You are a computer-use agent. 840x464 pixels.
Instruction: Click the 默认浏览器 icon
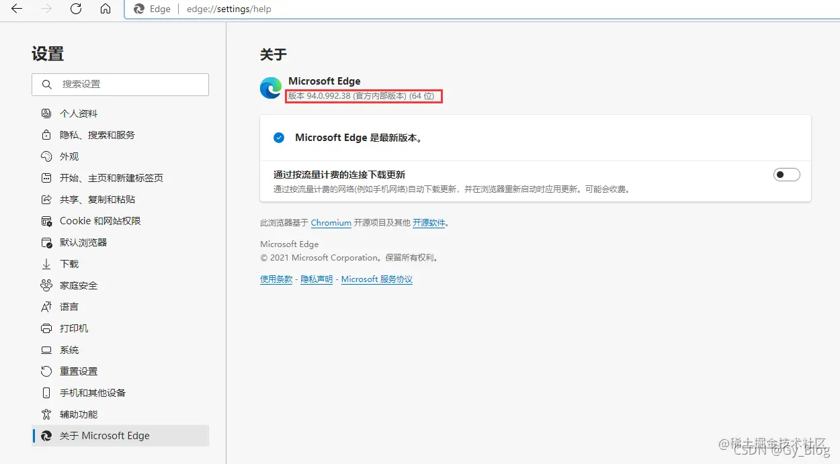tap(46, 242)
